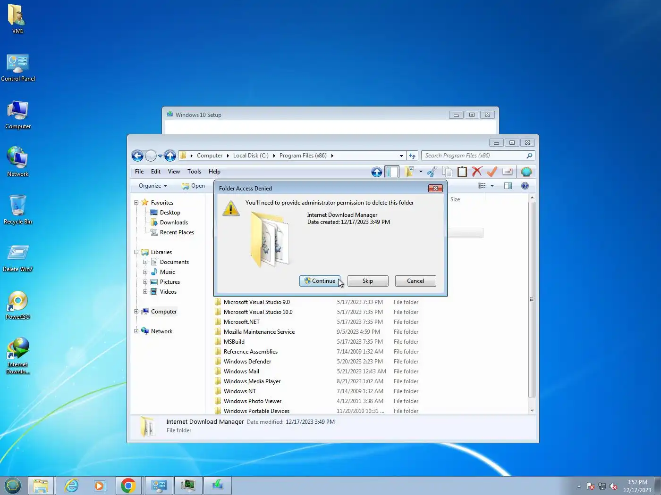This screenshot has height=495, width=661.
Task: Click the blue Help question icon
Action: click(525, 186)
